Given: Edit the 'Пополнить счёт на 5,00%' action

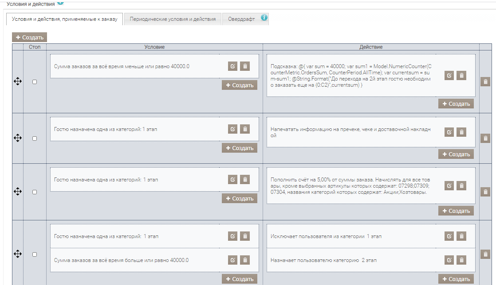Looking at the screenshot, I should point(449,186).
